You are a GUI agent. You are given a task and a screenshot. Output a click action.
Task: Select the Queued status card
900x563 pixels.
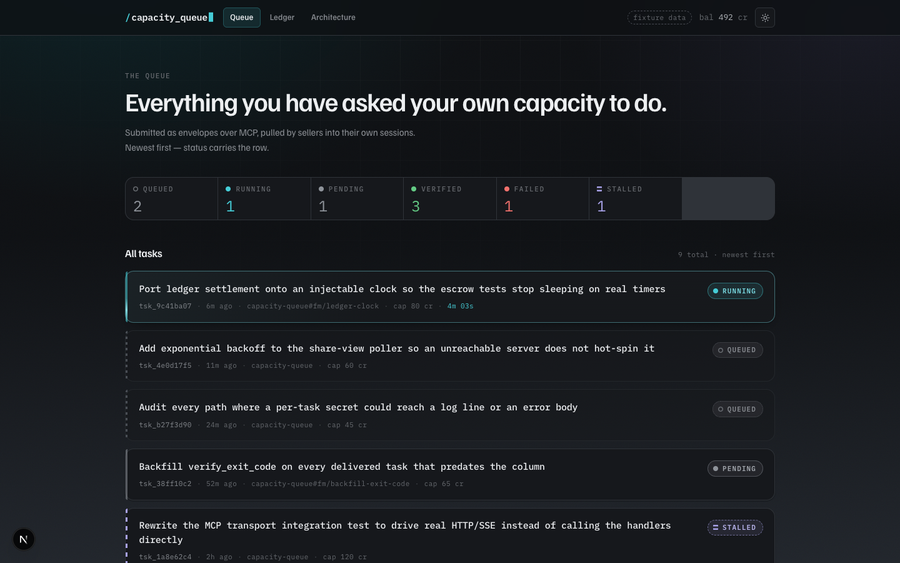[172, 198]
